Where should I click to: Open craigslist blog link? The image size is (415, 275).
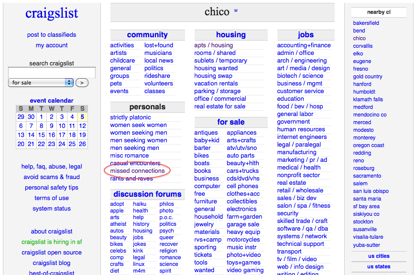click(x=52, y=263)
